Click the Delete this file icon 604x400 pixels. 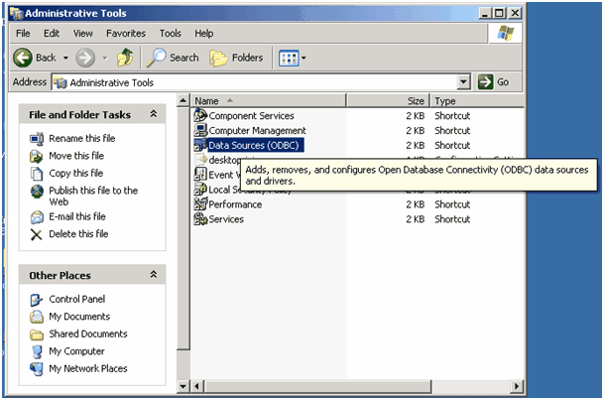tap(37, 234)
